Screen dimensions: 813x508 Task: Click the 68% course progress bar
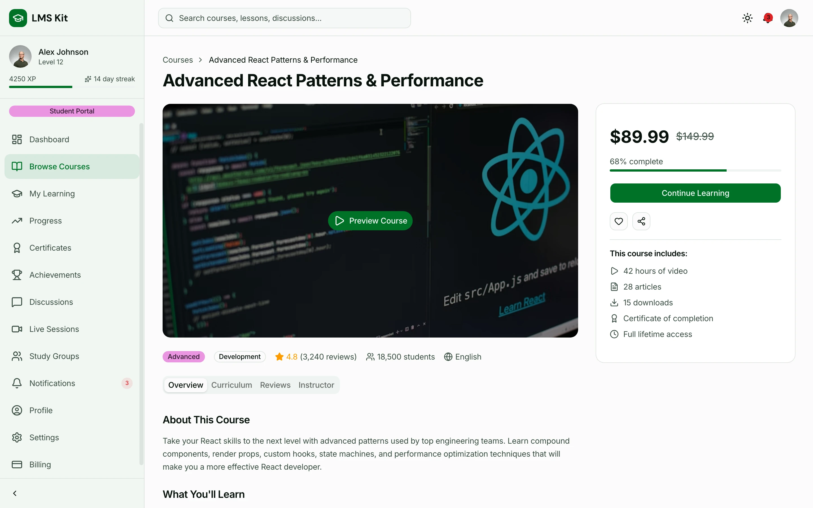coord(695,171)
